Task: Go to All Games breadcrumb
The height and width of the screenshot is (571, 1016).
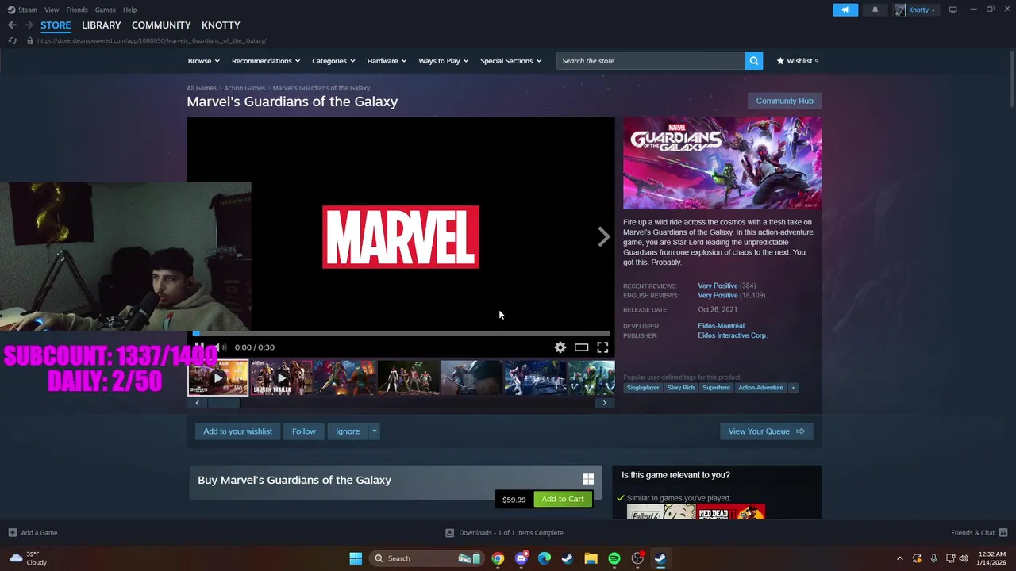Action: [x=202, y=88]
